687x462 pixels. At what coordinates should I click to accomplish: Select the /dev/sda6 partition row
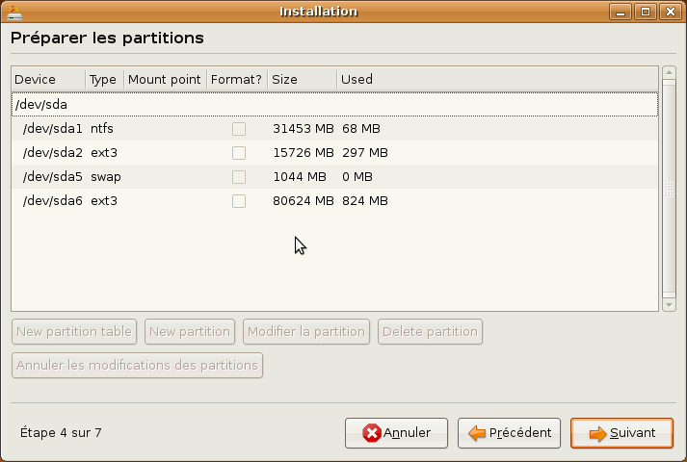pyautogui.click(x=334, y=201)
